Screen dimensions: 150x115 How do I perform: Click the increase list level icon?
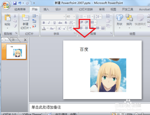[86, 22]
